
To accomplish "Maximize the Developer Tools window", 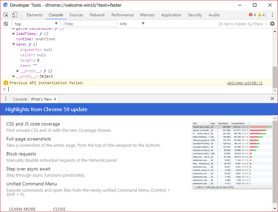I will (255, 5).
